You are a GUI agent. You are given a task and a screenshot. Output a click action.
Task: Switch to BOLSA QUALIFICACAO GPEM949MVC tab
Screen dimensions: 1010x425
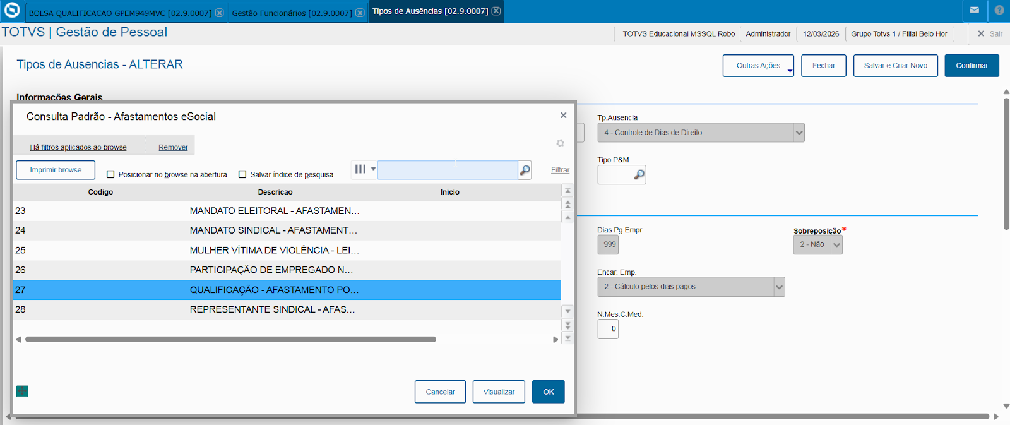click(120, 13)
